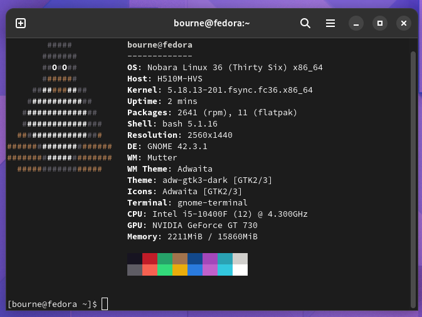Close the terminal window
Image resolution: width=422 pixels, height=317 pixels.
[x=403, y=23]
